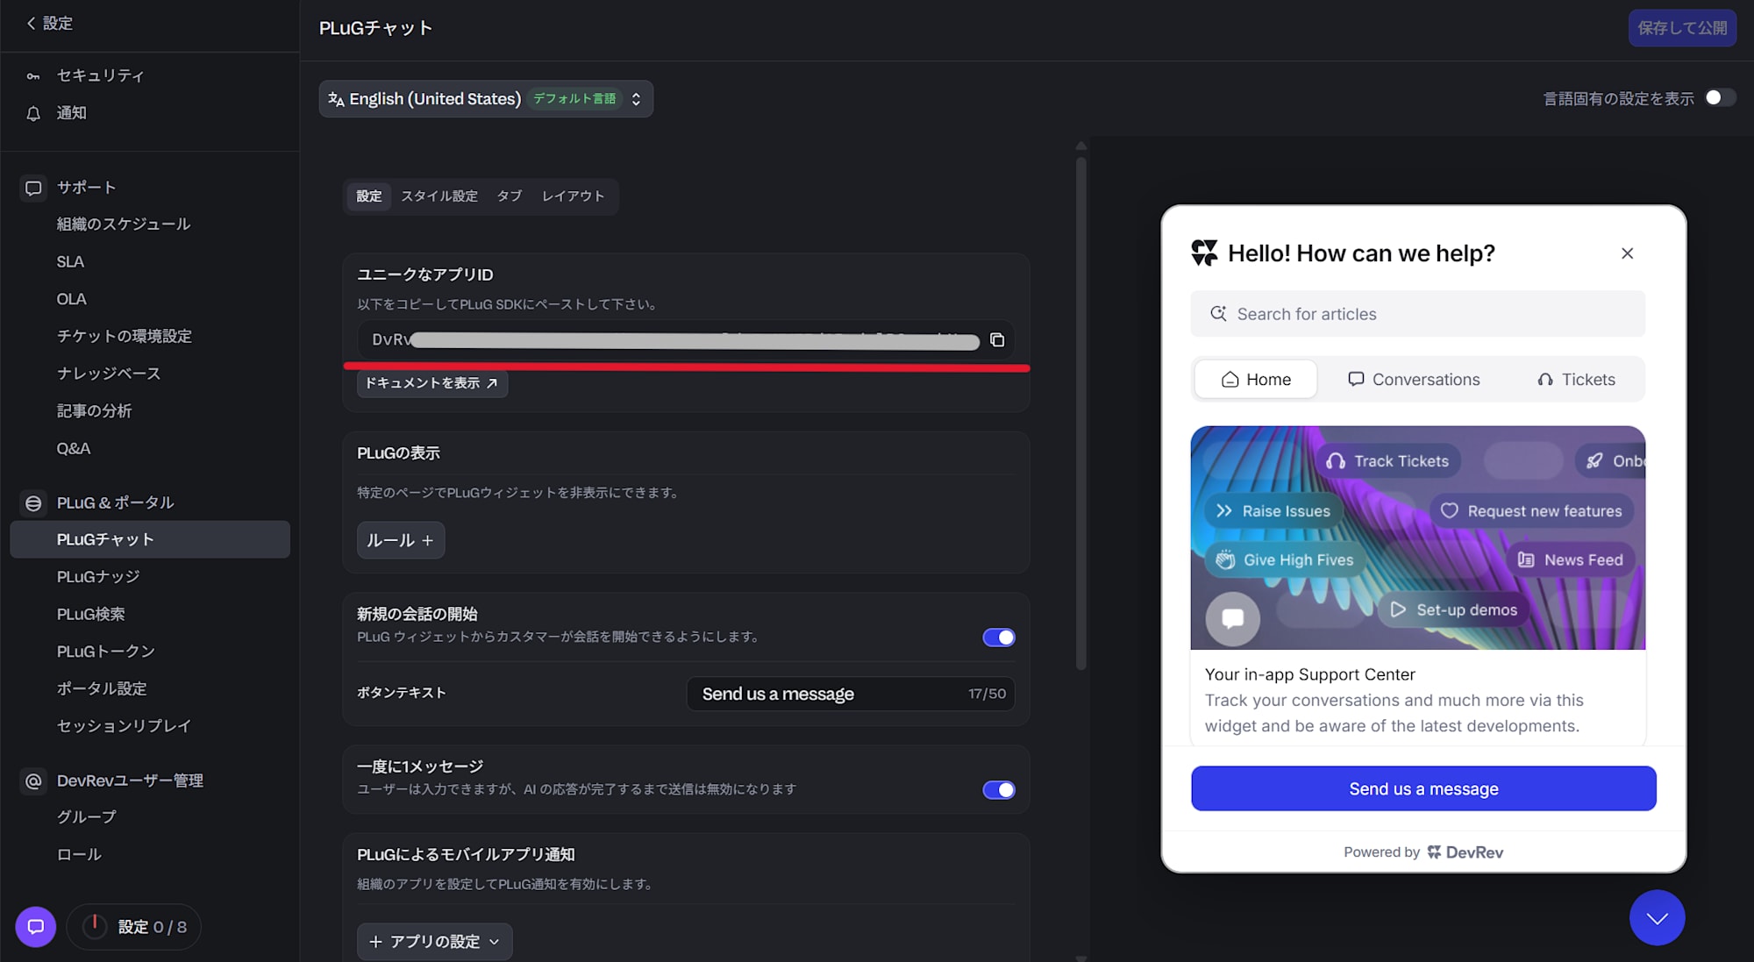Viewport: 1754px width, 962px height.
Task: Open ロール in sidebar
Action: click(79, 854)
